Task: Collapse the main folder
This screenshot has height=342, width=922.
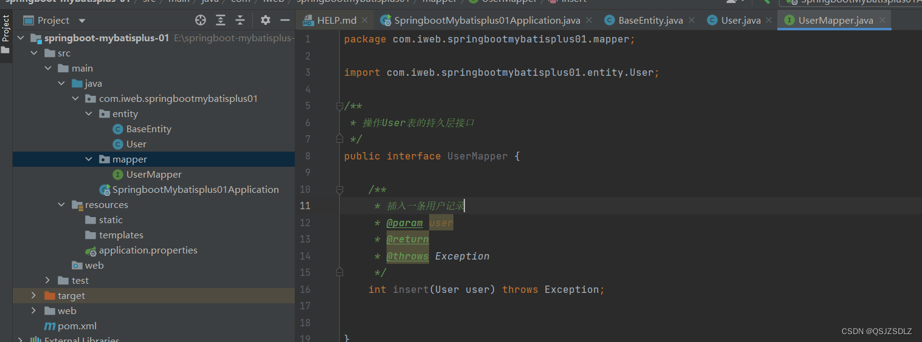Action: [x=47, y=69]
